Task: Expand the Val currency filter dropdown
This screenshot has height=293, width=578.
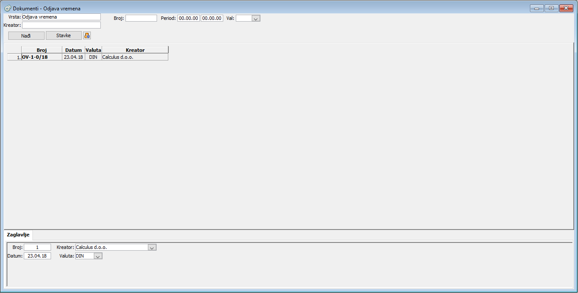Action: (255, 19)
